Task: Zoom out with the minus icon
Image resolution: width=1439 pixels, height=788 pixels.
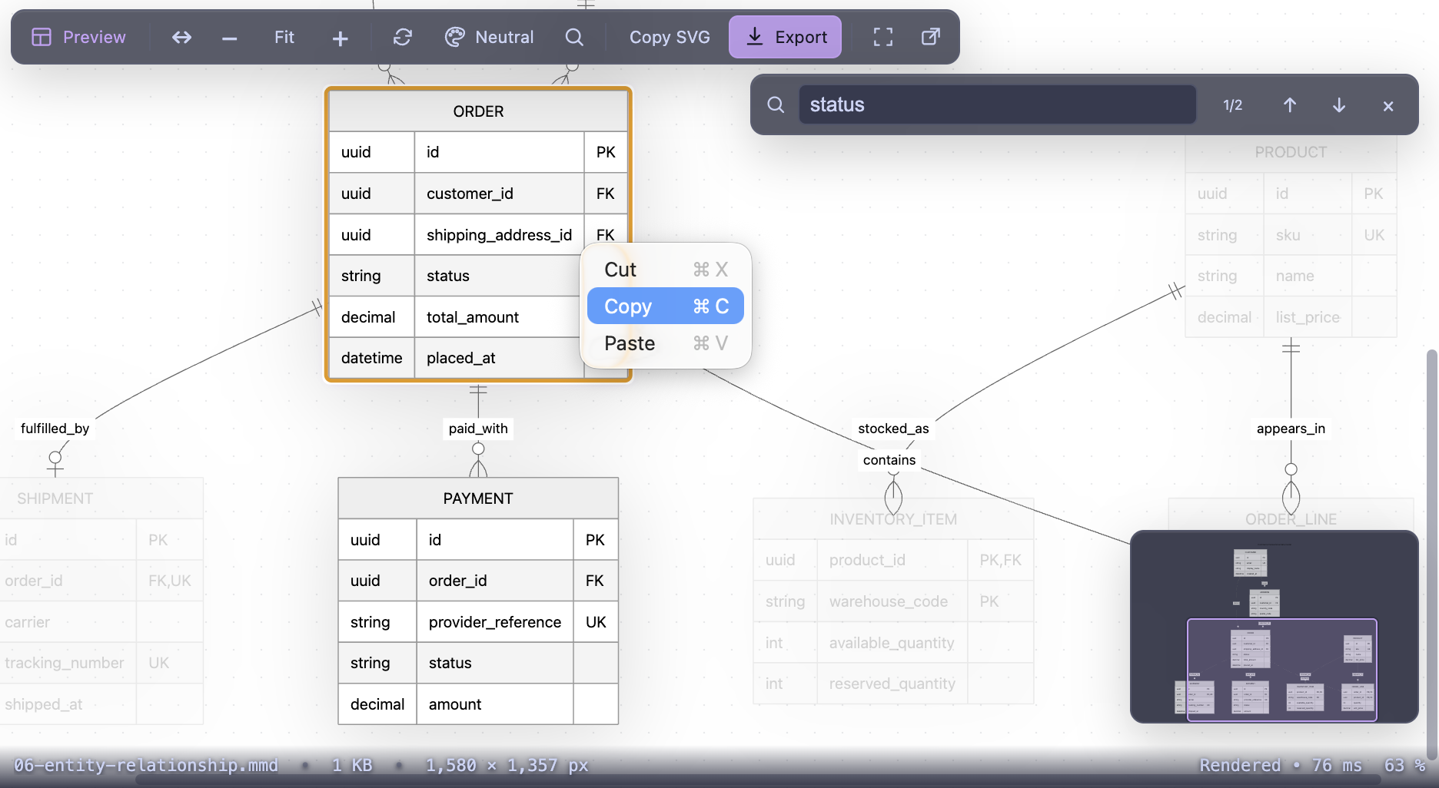Action: click(229, 37)
